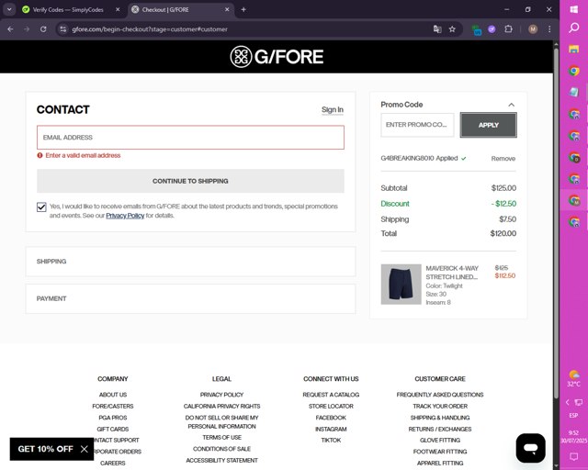Toggle the email subscription checkbox
Screen dimensions: 588x470
(41, 207)
